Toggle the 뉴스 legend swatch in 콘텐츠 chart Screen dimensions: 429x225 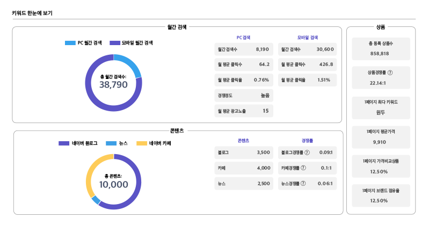pos(111,143)
